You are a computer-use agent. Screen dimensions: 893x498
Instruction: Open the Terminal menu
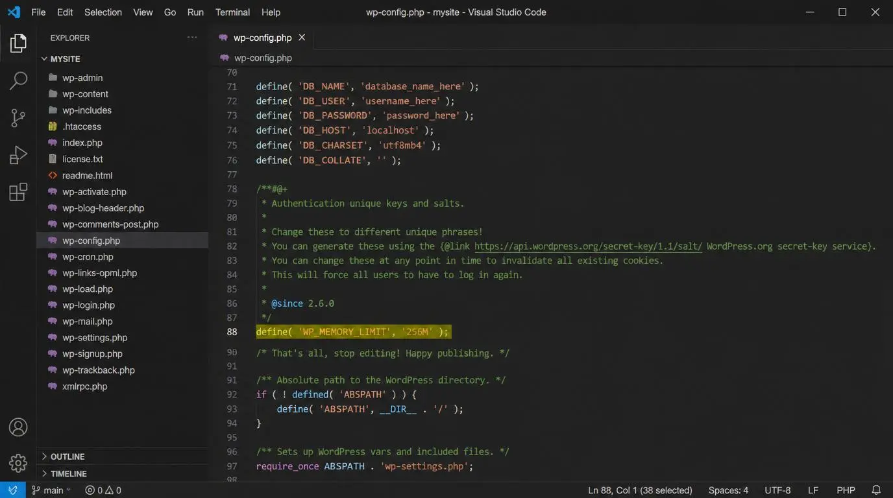pos(232,12)
